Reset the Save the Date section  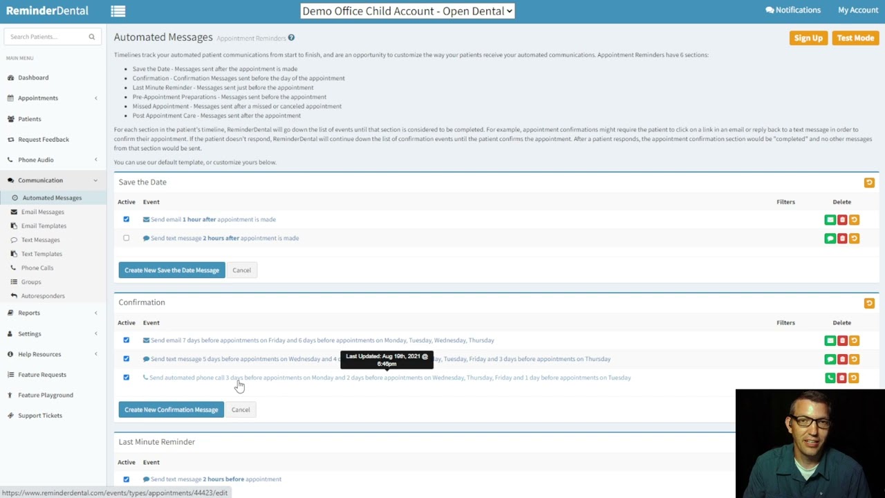pyautogui.click(x=869, y=183)
